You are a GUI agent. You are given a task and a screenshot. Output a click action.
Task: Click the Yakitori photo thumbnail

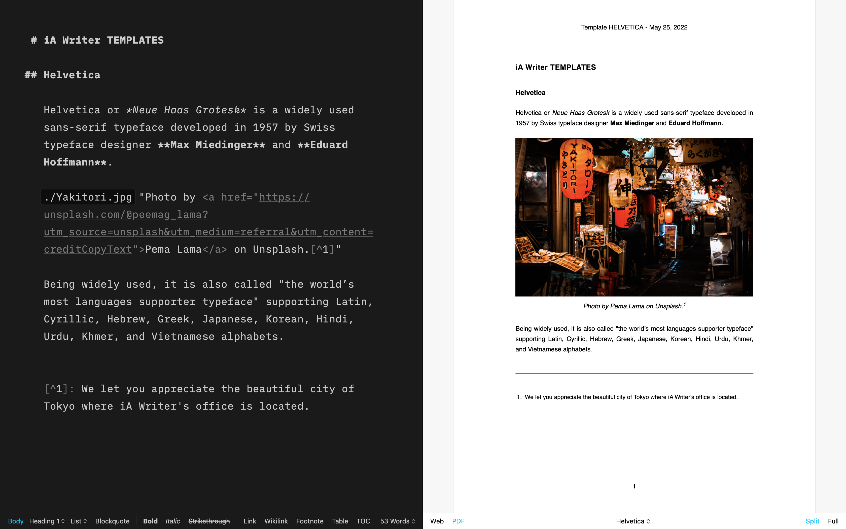tap(634, 217)
